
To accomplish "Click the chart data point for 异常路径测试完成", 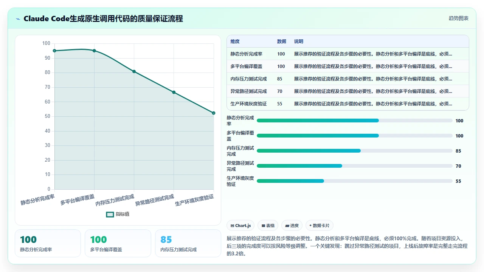I will click(x=174, y=92).
